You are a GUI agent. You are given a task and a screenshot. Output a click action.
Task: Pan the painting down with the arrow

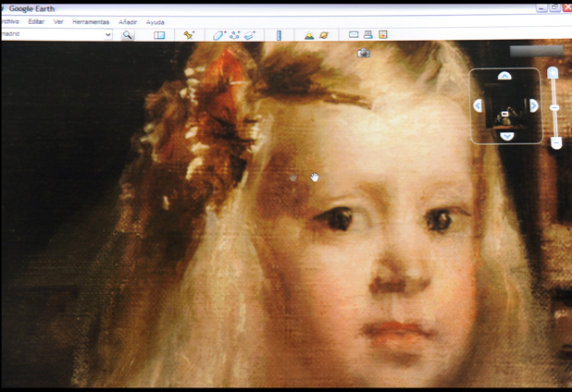point(507,136)
